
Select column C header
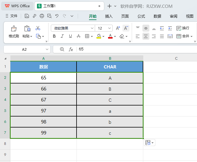tap(176, 59)
